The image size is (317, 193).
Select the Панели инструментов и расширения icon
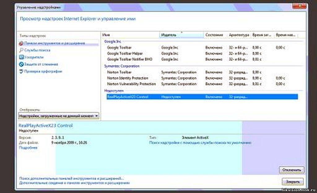click(21, 43)
